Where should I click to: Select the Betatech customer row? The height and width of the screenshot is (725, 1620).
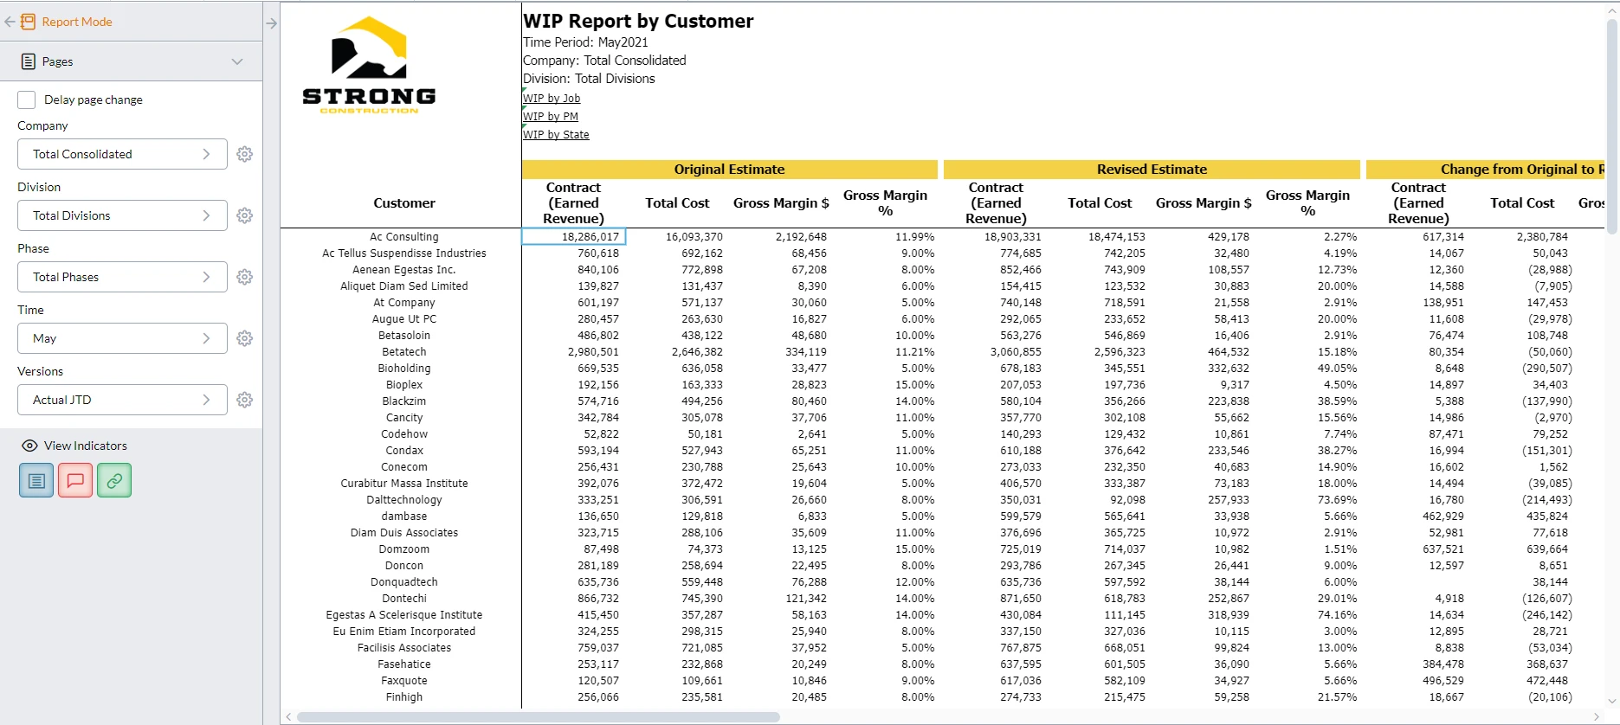click(404, 352)
